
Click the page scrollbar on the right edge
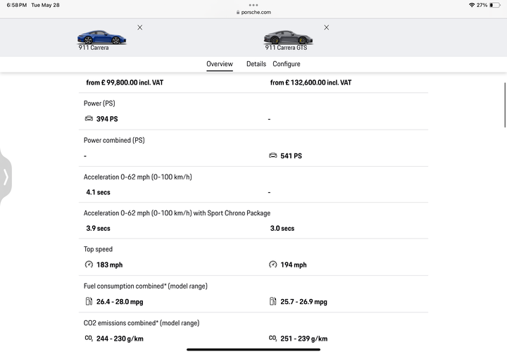pyautogui.click(x=504, y=106)
